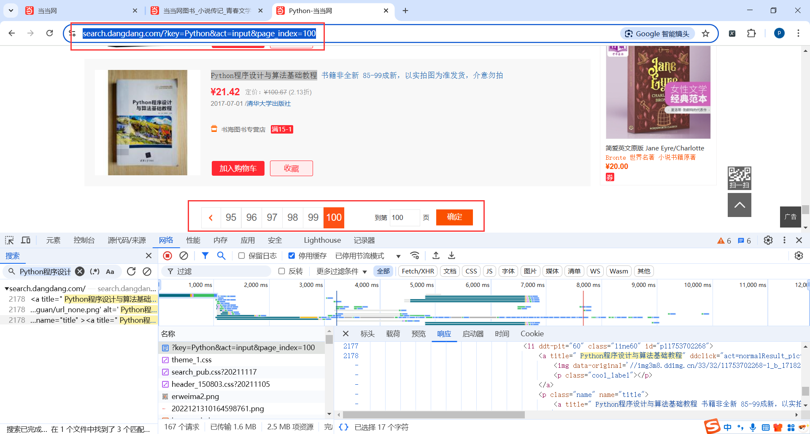Show the warnings count indicator
This screenshot has height=434, width=810.
[x=724, y=241]
